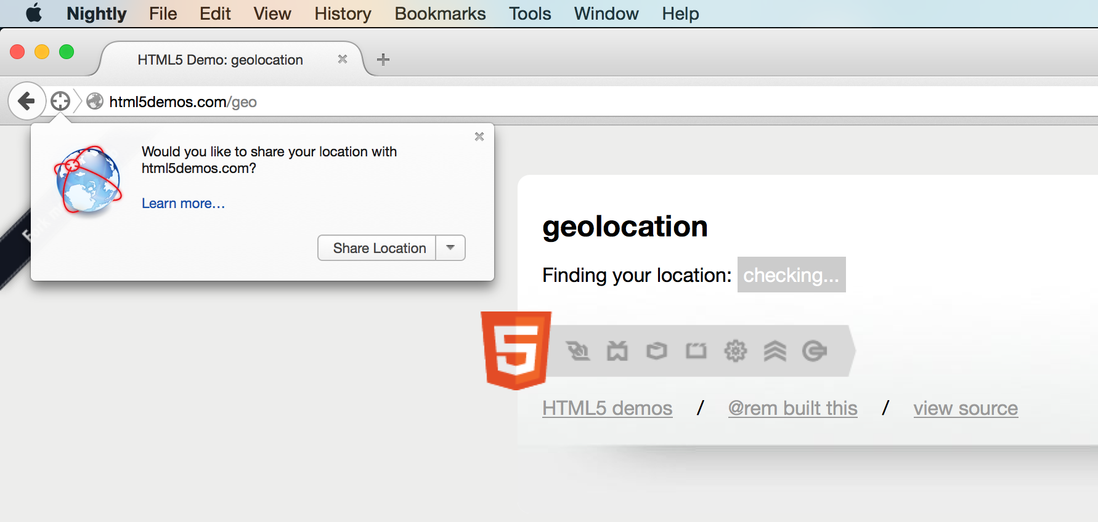Viewport: 1098px width, 522px height.
Task: Click the globe site identity icon
Action: point(95,101)
